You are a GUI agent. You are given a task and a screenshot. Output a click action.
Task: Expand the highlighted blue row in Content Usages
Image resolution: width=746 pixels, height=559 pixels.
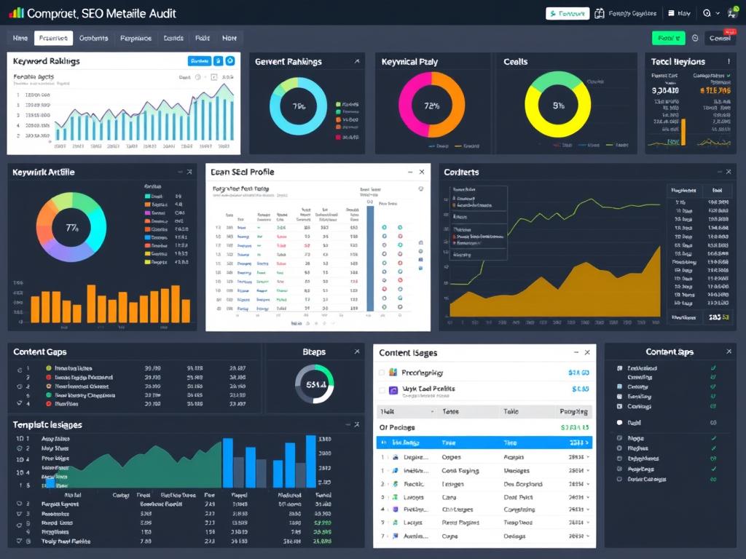587,441
